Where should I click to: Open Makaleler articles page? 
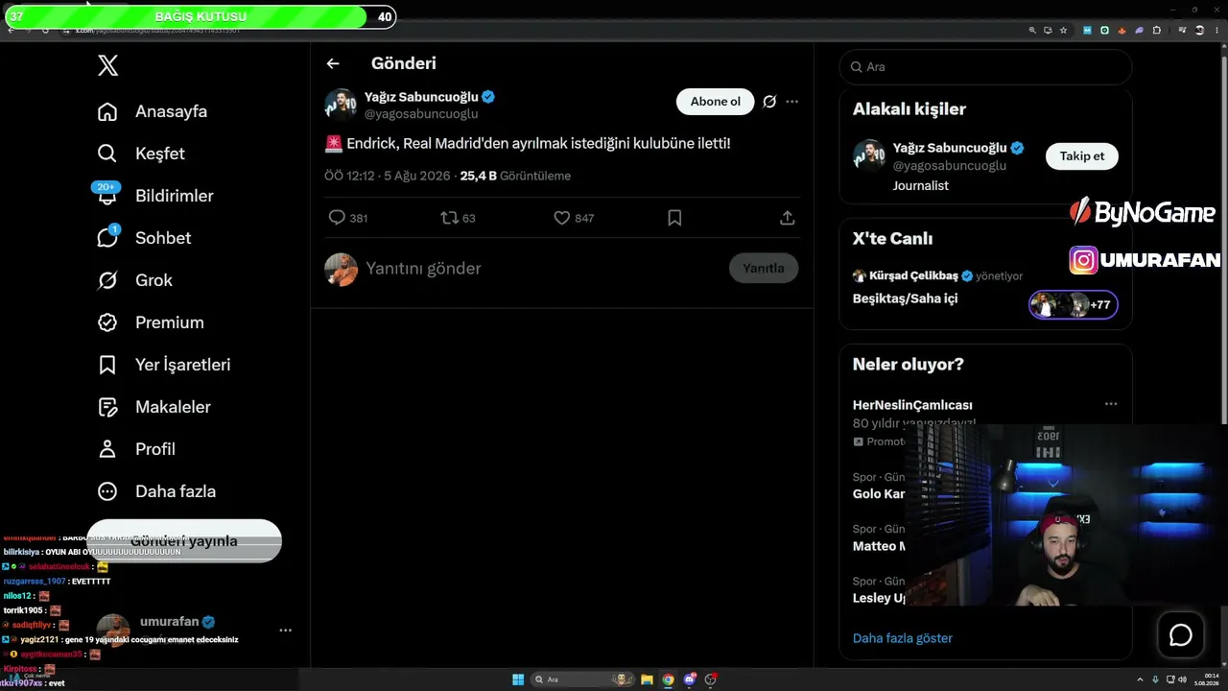[153, 407]
